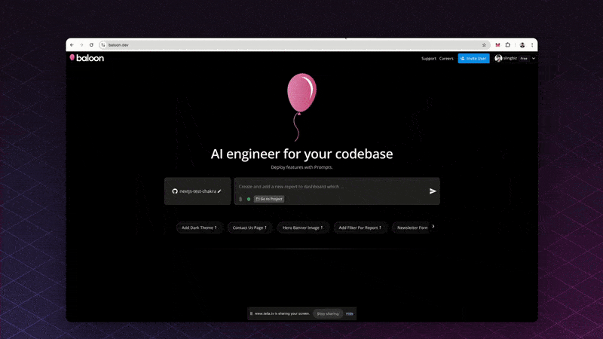The image size is (603, 339).
Task: Click Stop sharing in the share bar
Action: pyautogui.click(x=328, y=313)
